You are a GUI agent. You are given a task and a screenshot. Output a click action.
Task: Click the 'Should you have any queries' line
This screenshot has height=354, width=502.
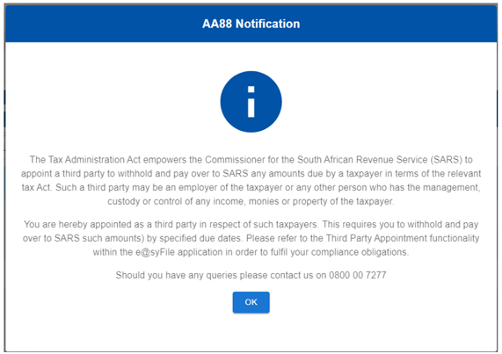click(x=251, y=275)
